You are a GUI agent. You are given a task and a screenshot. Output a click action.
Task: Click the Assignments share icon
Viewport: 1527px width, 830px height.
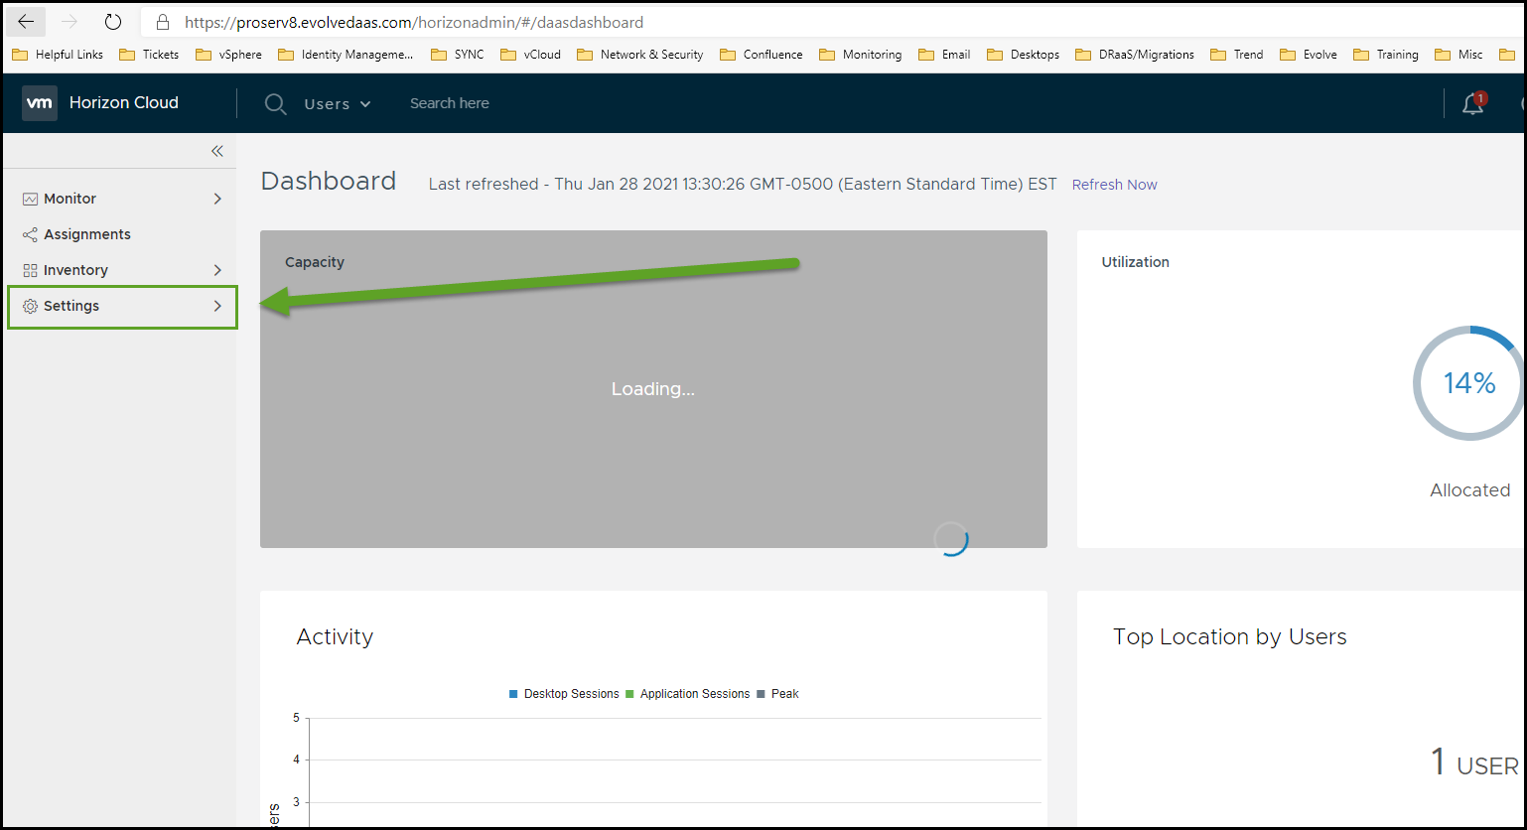[30, 234]
